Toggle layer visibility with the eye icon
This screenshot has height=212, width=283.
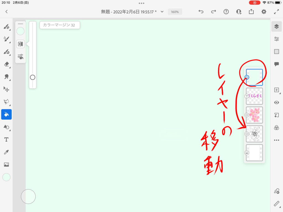click(x=276, y=102)
